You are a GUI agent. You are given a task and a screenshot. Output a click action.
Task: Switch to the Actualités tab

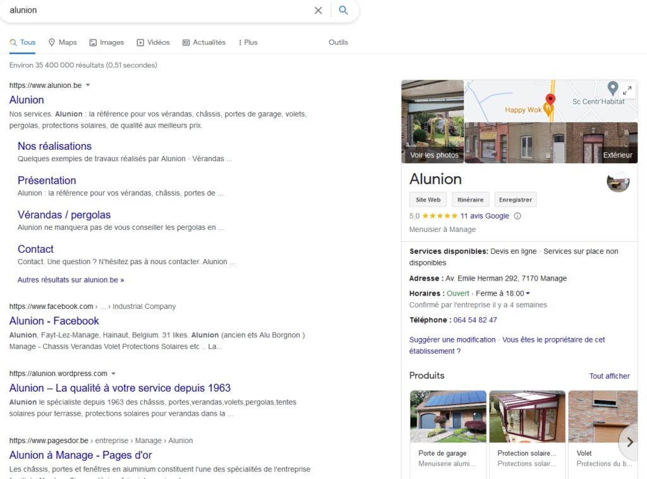pyautogui.click(x=204, y=42)
